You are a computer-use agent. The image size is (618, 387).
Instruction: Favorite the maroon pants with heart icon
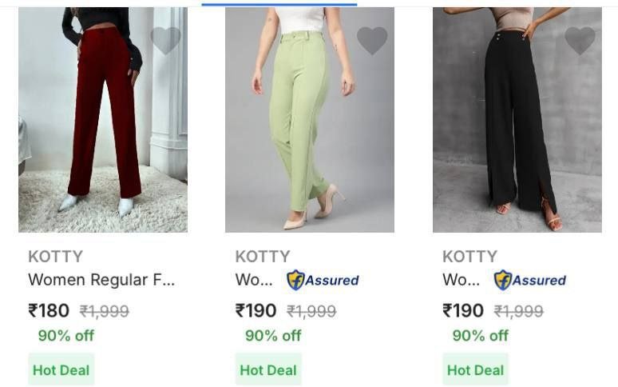coord(165,41)
